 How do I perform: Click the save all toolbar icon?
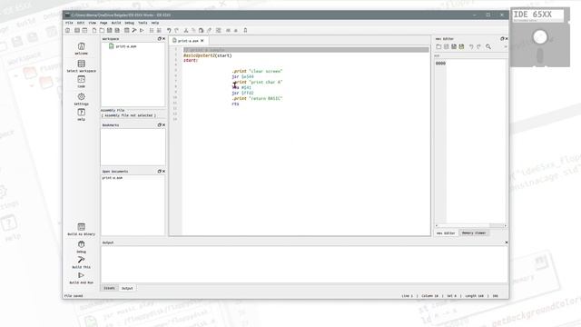pyautogui.click(x=117, y=30)
